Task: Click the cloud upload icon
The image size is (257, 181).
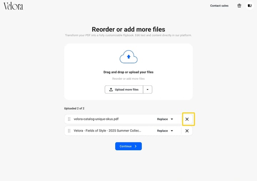Action: (x=128, y=57)
